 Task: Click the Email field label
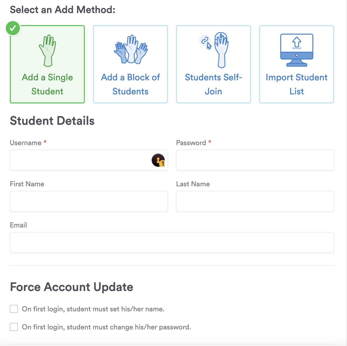pyautogui.click(x=18, y=225)
